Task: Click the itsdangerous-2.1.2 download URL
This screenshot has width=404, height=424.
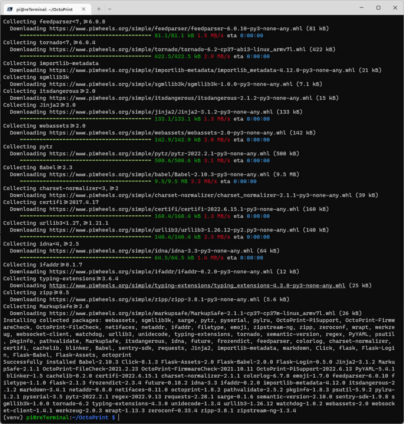Action: (181, 98)
